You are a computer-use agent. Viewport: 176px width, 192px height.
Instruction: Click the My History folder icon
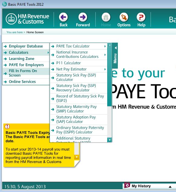coord(127,185)
